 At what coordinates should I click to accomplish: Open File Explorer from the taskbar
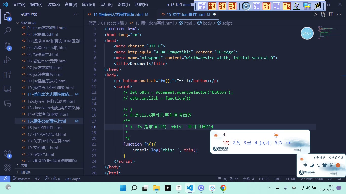click(x=157, y=188)
